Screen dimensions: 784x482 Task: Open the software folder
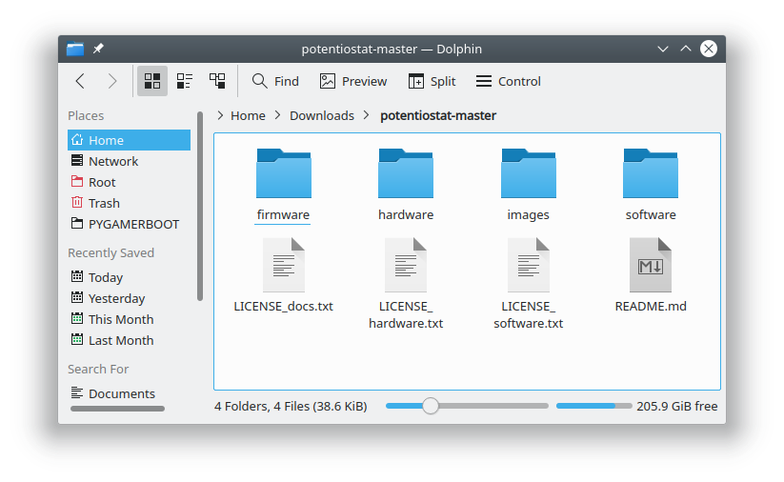[x=651, y=173]
